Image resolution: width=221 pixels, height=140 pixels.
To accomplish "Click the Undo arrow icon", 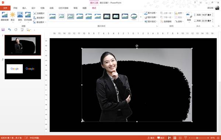I will coord(10,30).
